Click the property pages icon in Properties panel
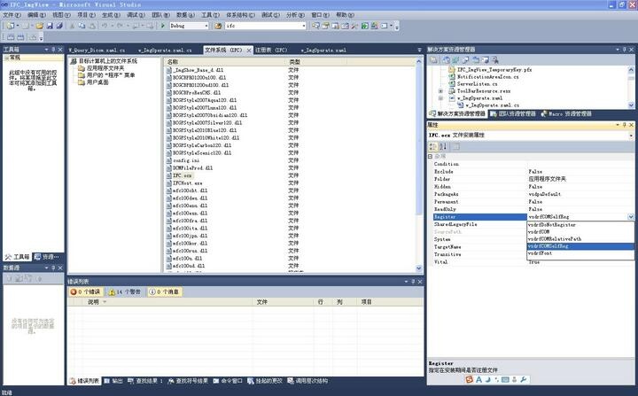This screenshot has width=638, height=396. click(x=456, y=146)
